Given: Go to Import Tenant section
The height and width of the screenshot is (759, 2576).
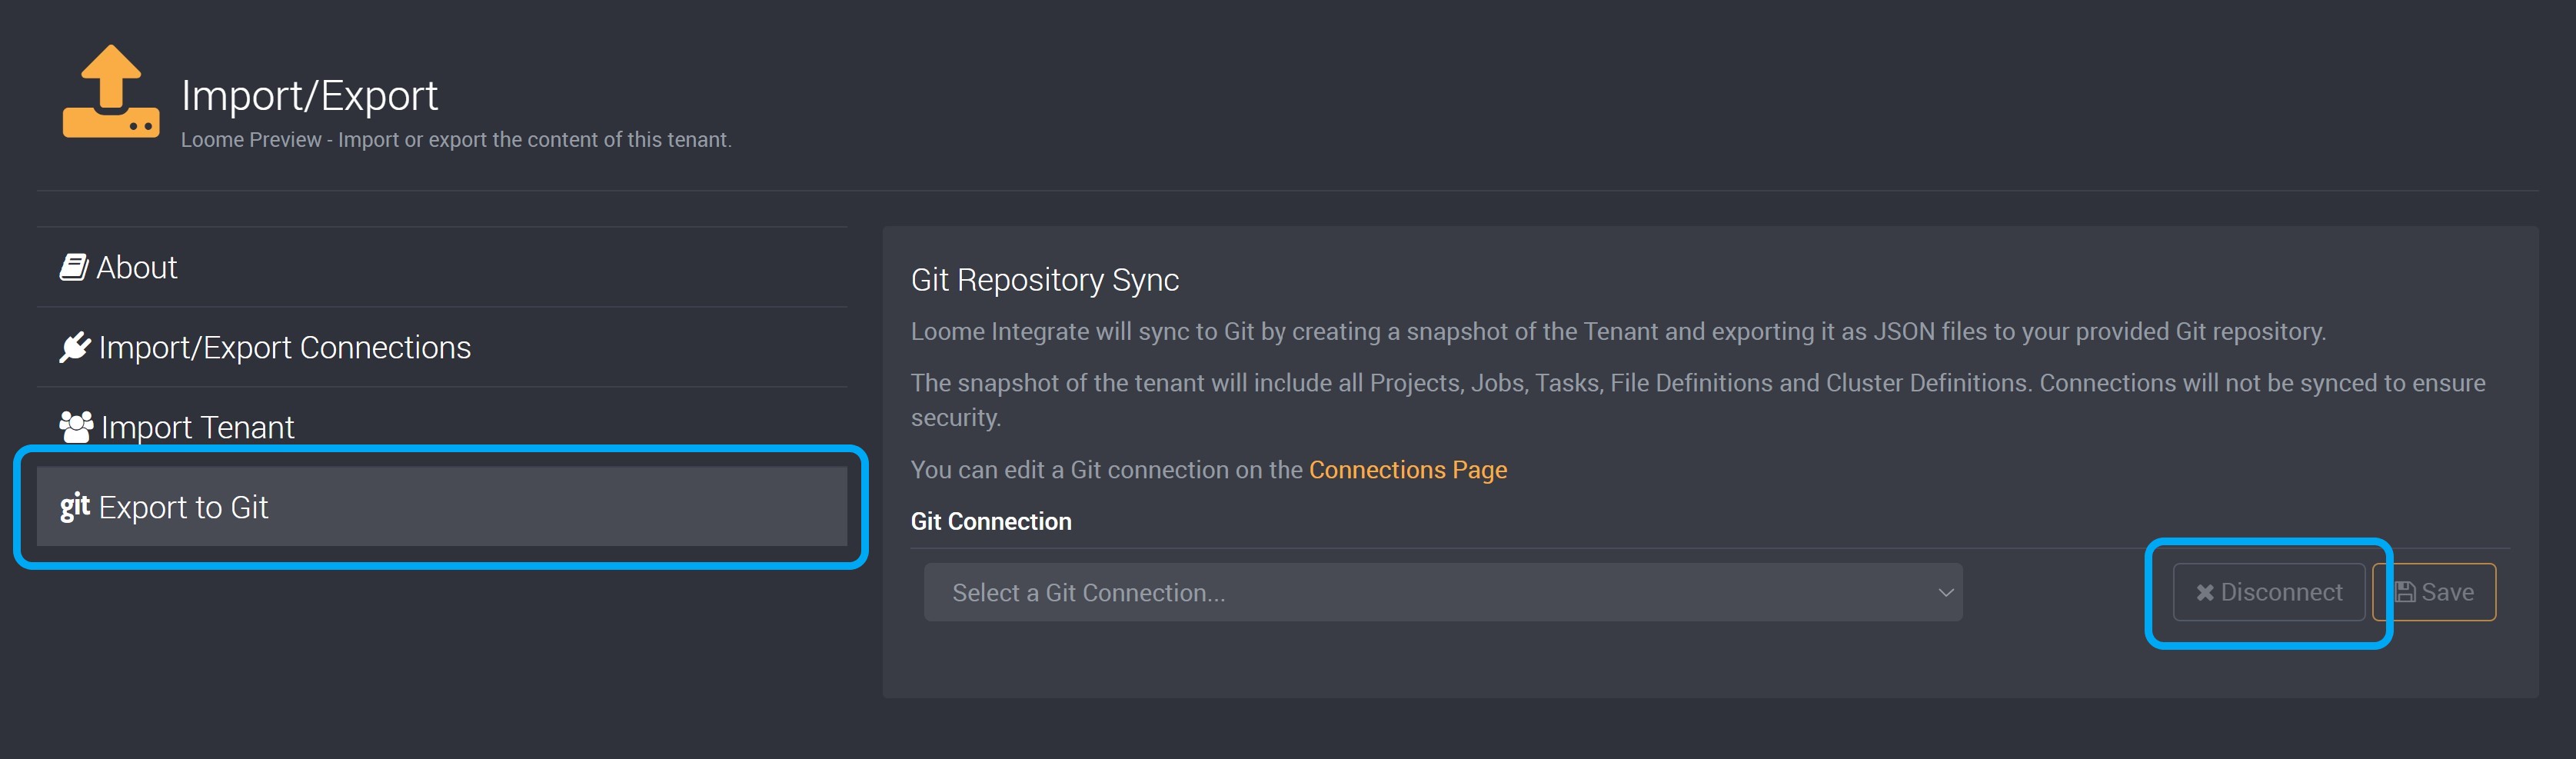Looking at the screenshot, I should (442, 427).
